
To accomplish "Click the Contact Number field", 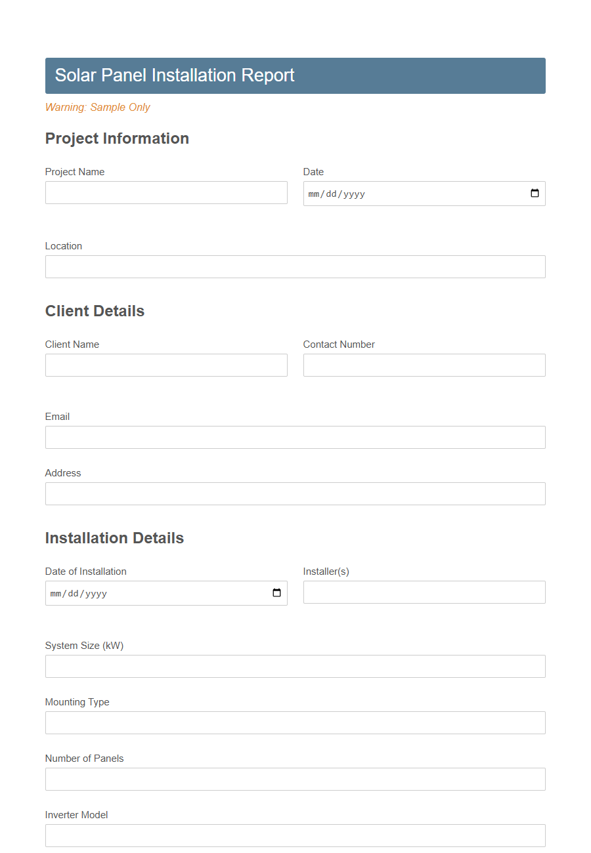I will point(424,365).
